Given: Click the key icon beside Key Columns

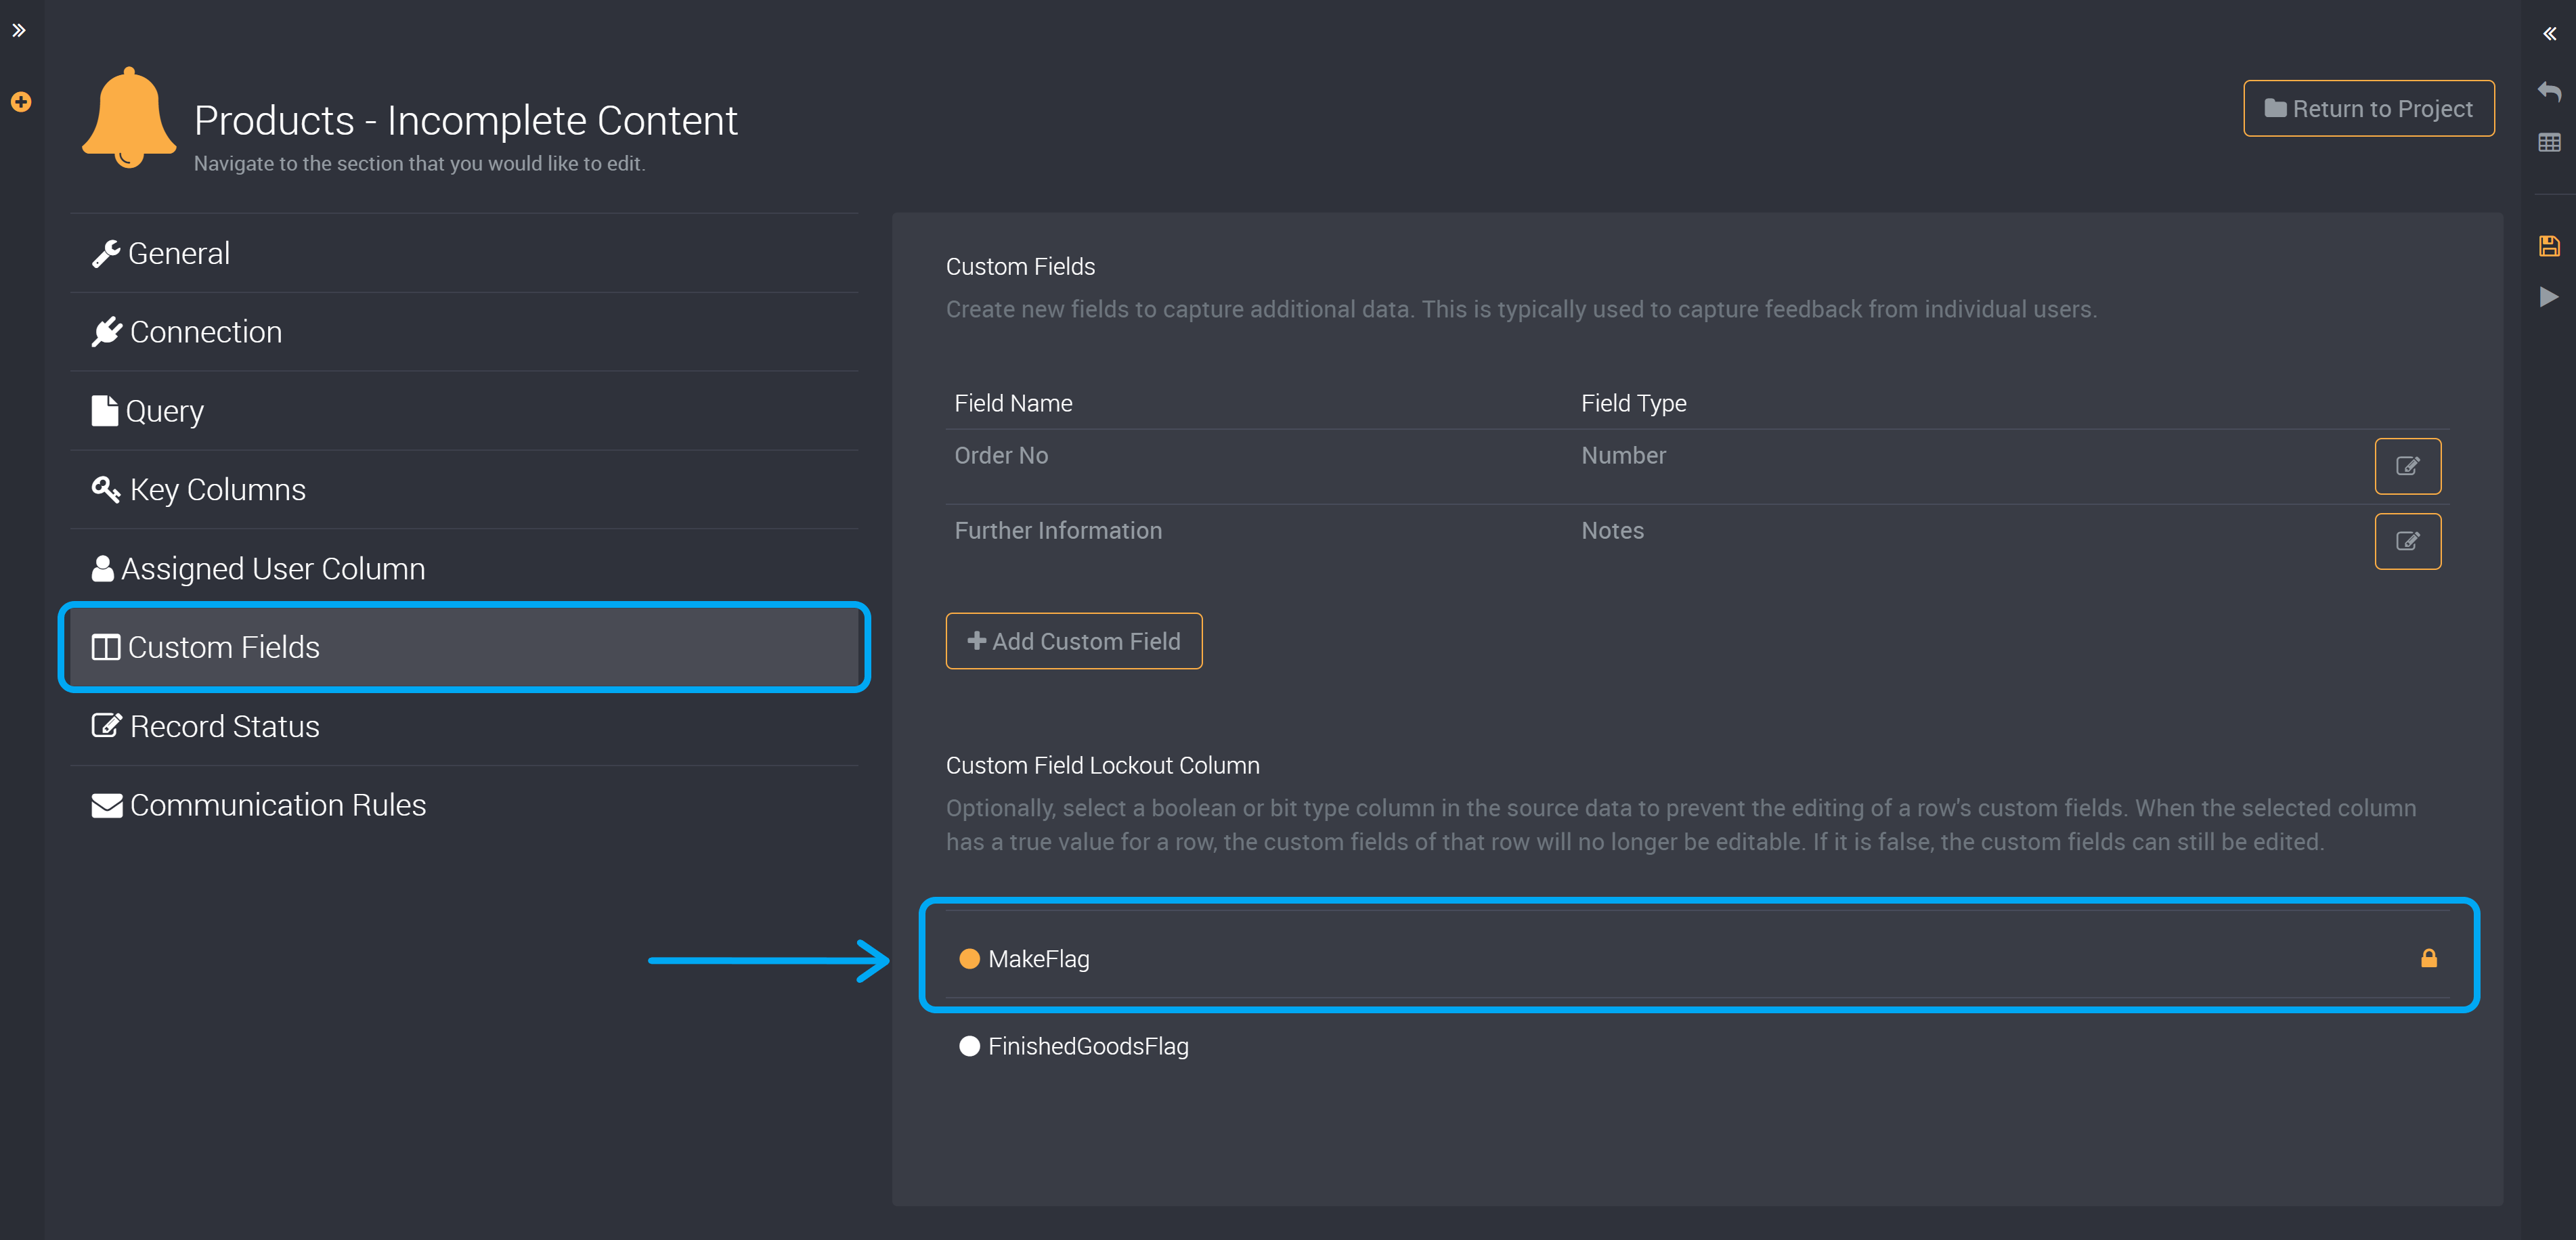Looking at the screenshot, I should coord(106,489).
